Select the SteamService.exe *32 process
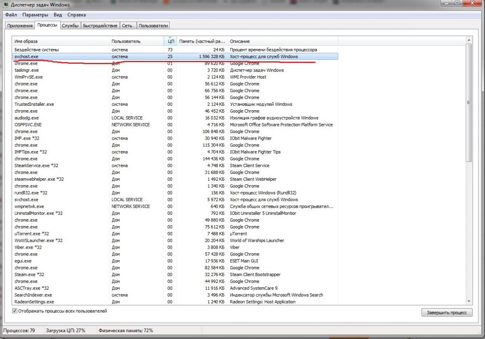This screenshot has width=485, height=339. point(175,165)
